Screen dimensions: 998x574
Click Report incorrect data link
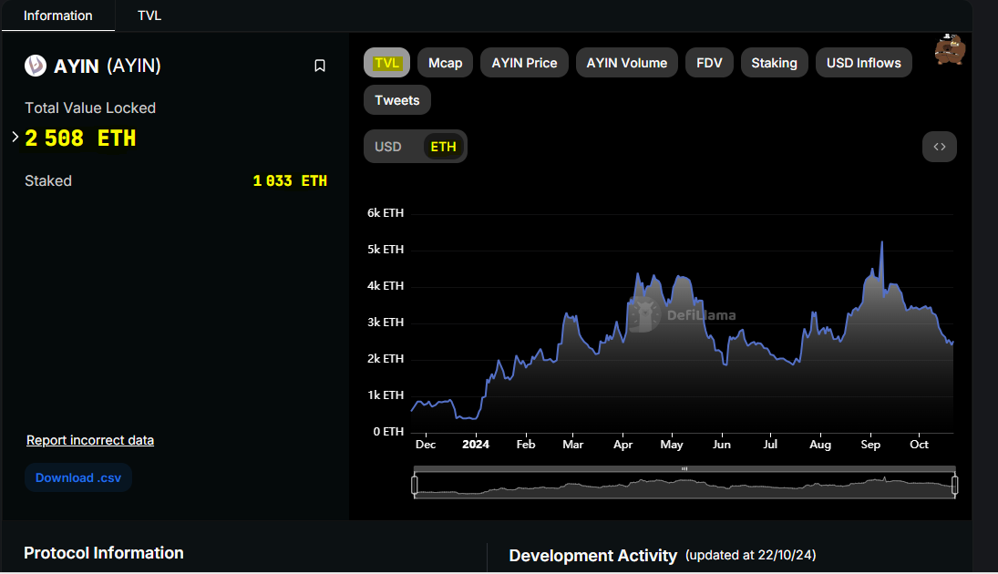89,440
